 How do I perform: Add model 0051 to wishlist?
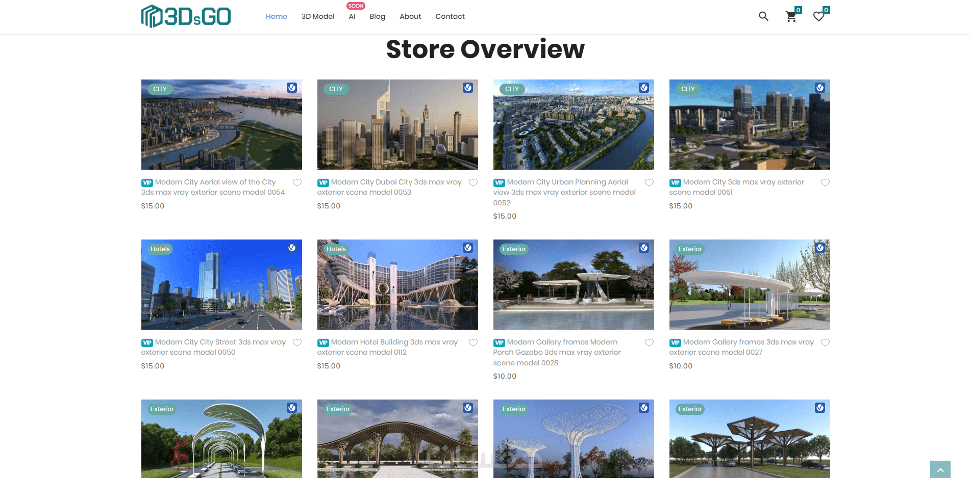(x=825, y=182)
